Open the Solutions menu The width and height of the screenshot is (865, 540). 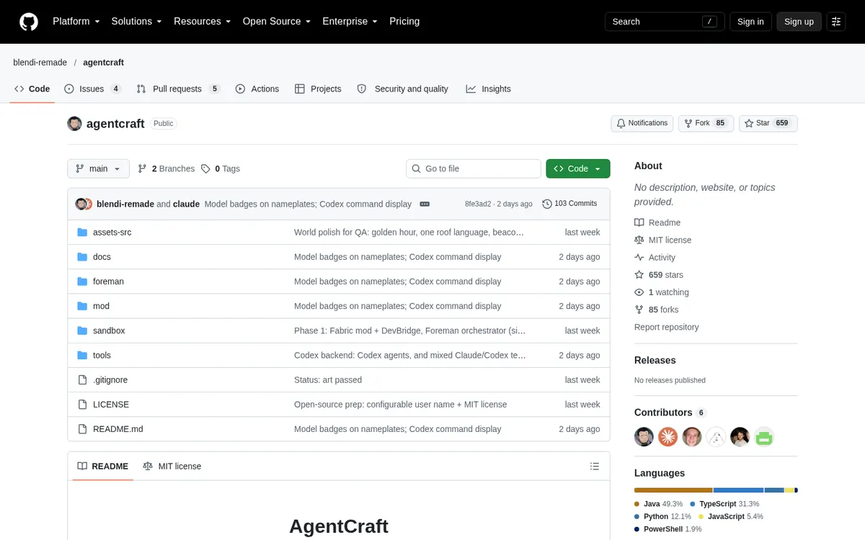pyautogui.click(x=136, y=22)
